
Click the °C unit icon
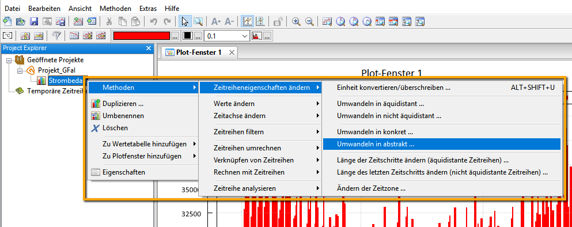[7, 36]
